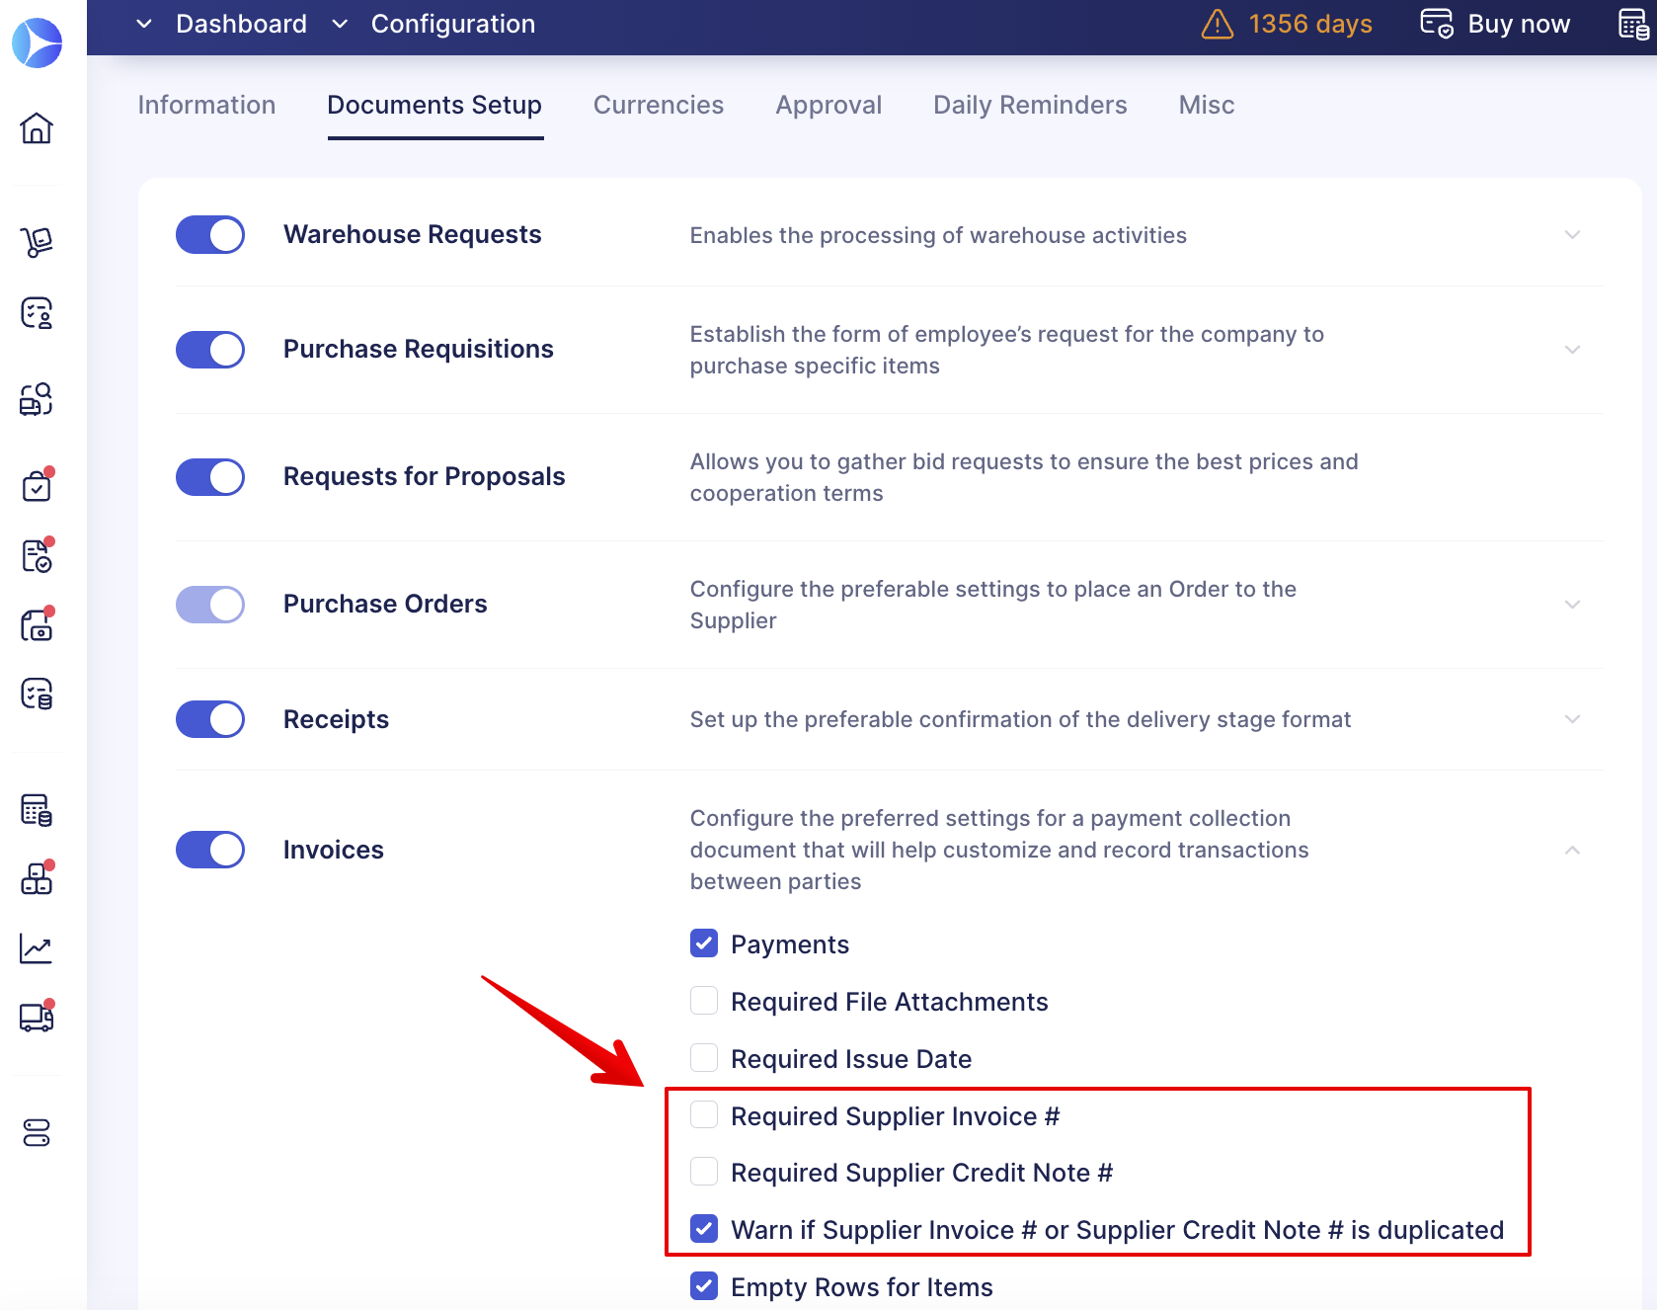Image resolution: width=1657 pixels, height=1310 pixels.
Task: Open the chevron dropdown before Dashboard
Action: click(144, 24)
